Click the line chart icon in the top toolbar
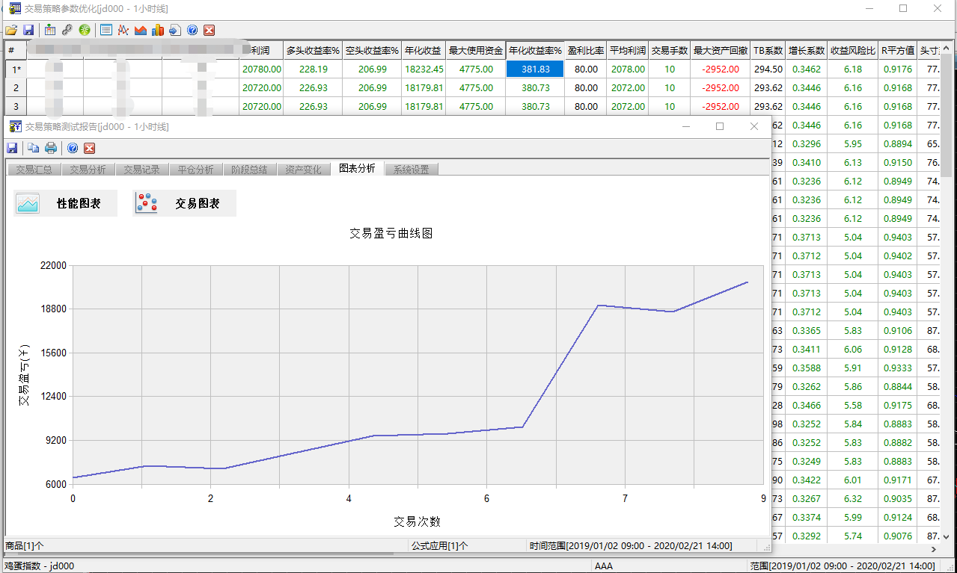Image resolution: width=957 pixels, height=573 pixels. (x=123, y=31)
